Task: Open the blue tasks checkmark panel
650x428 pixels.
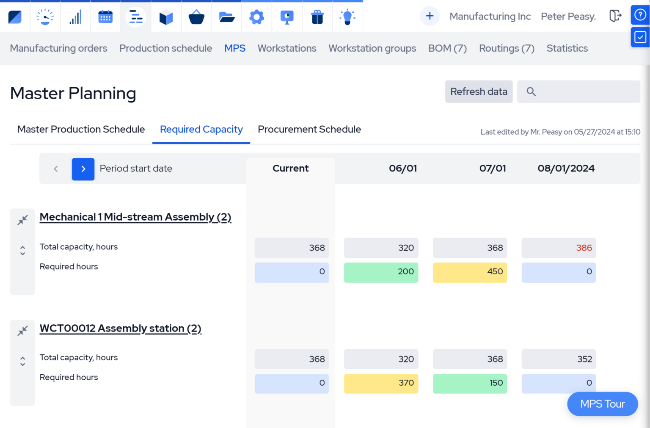Action: pyautogui.click(x=640, y=37)
